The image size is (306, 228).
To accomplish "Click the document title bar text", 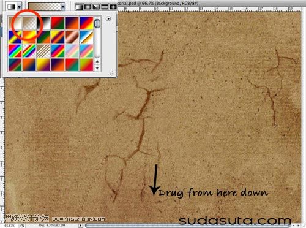I will coord(158,3).
